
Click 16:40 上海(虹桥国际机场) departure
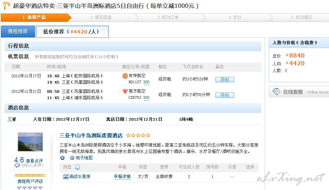(x=75, y=76)
